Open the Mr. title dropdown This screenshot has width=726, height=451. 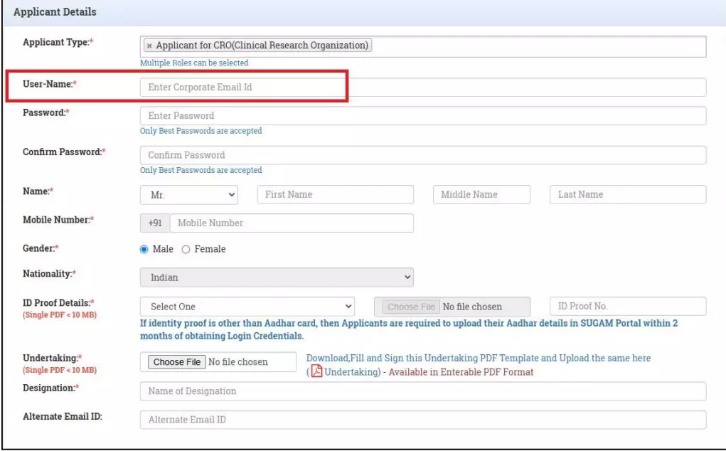189,194
